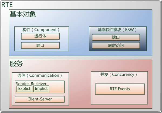The width and height of the screenshot is (162, 113).
Task: Click the 端口 block under Component
Action: [40, 46]
